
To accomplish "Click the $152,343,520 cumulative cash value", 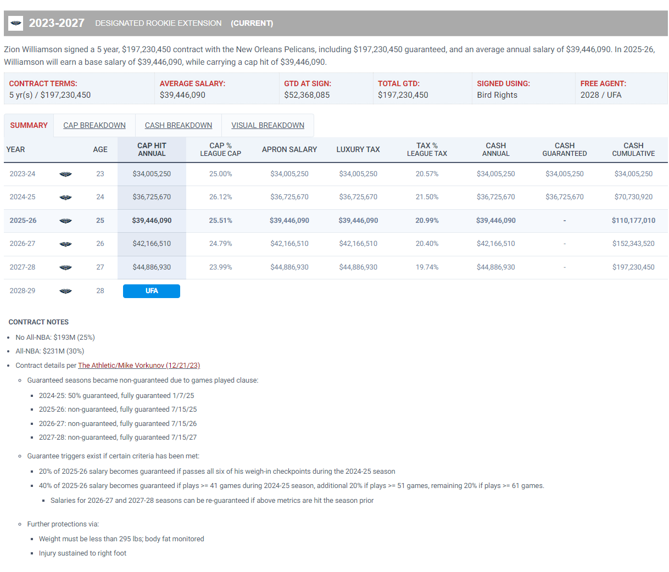I will click(633, 244).
